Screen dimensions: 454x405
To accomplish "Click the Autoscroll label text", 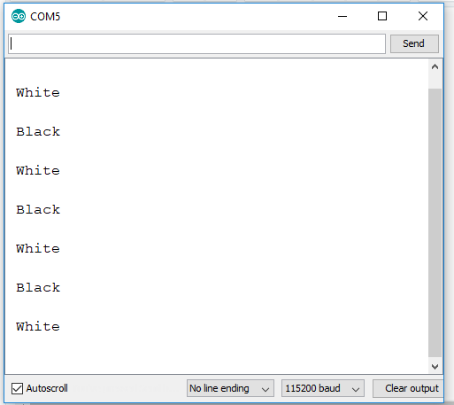I will 47,388.
